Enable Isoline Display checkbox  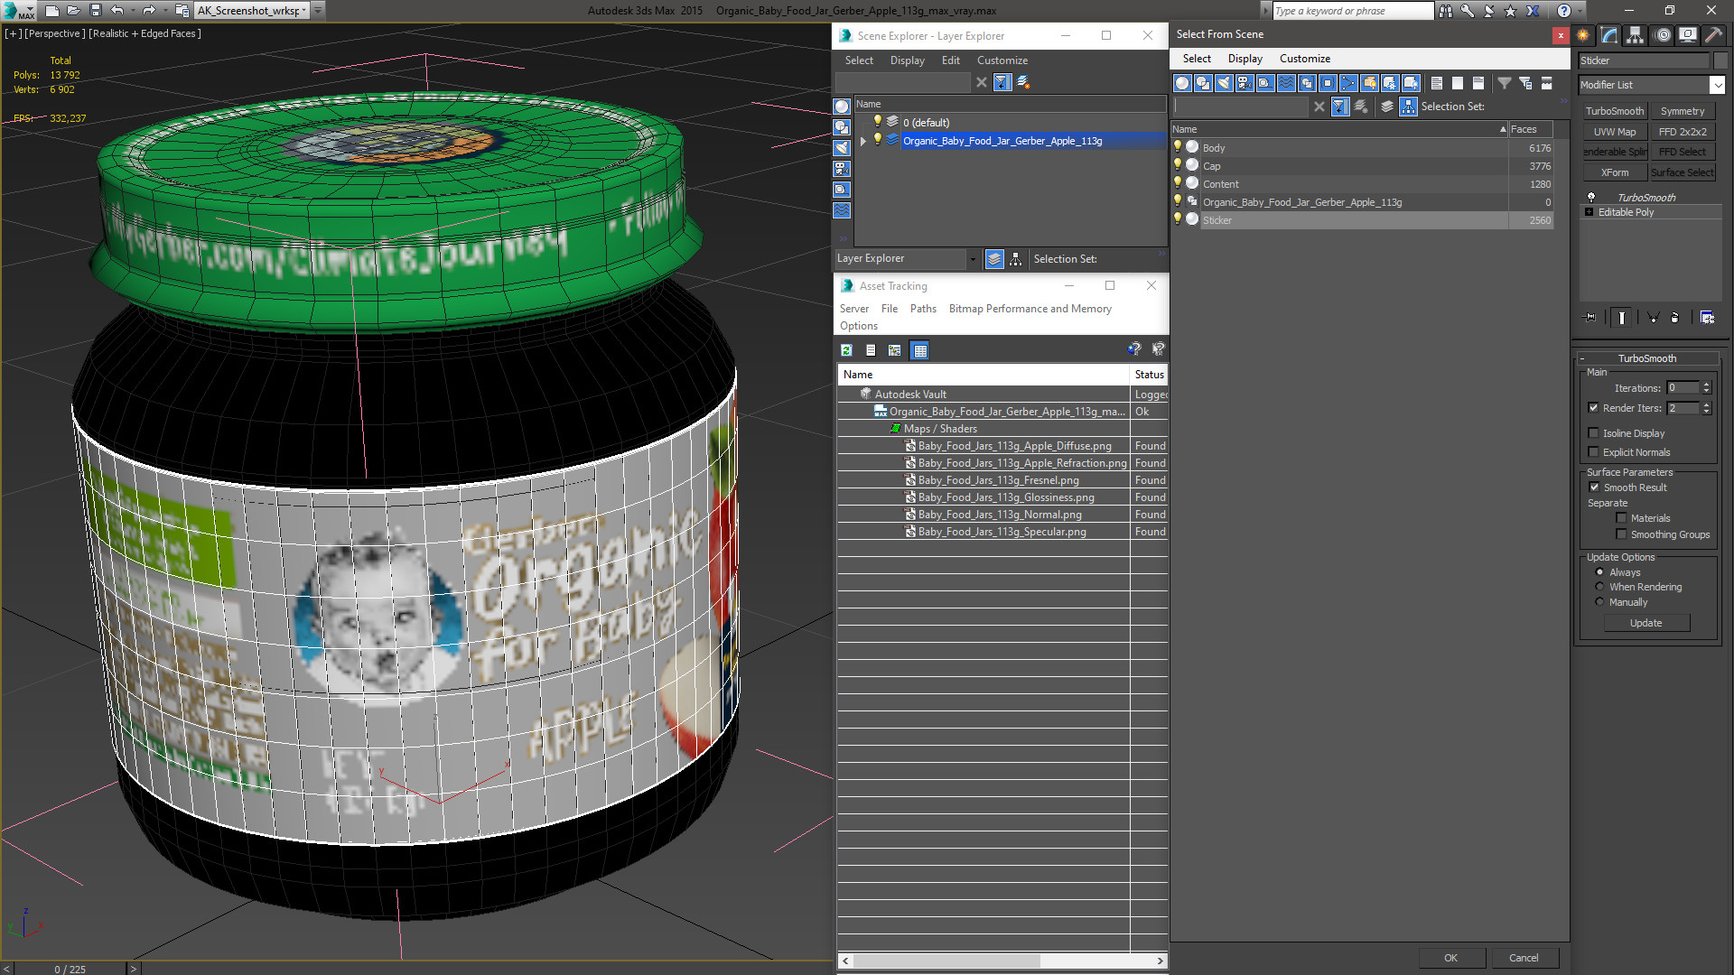1594,433
